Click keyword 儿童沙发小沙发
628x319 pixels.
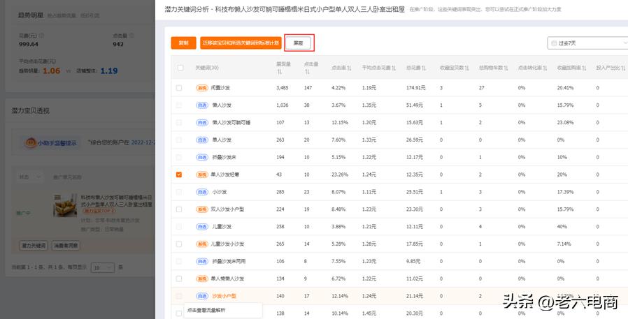227,244
